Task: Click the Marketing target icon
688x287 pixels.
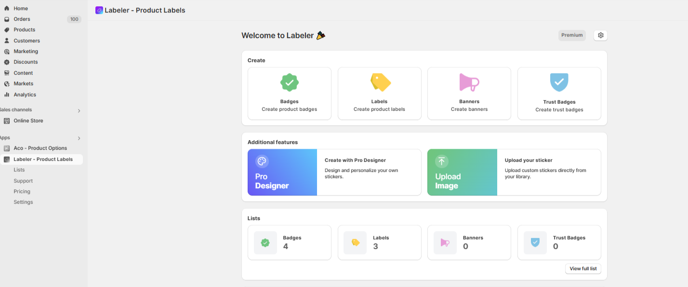Action: point(7,52)
